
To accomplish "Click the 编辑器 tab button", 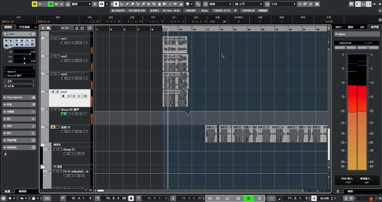I will (22, 191).
